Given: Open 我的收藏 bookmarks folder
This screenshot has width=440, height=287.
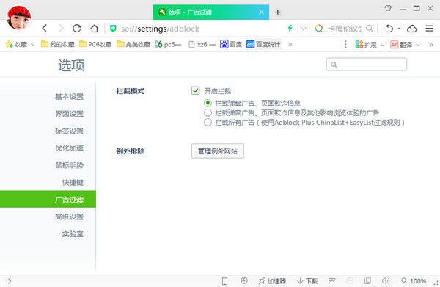Looking at the screenshot, I should [x=57, y=44].
